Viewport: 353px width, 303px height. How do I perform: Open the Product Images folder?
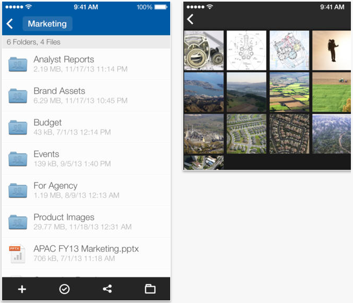pos(64,221)
